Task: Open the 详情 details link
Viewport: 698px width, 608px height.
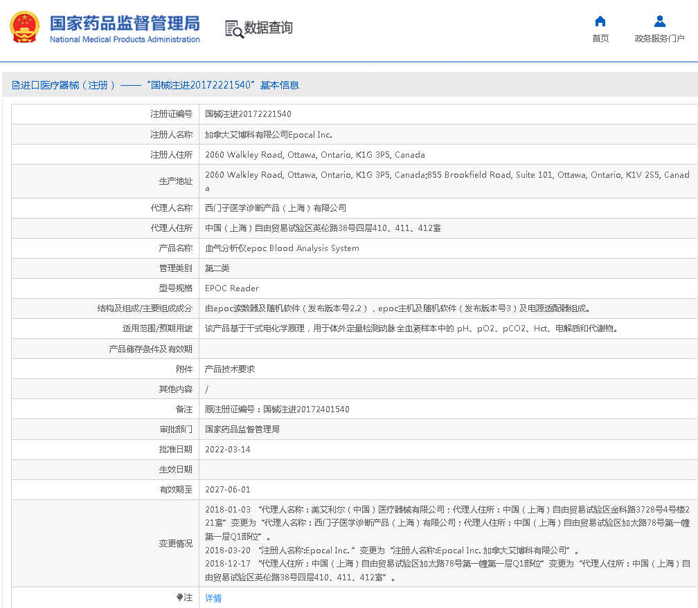Action: [213, 598]
